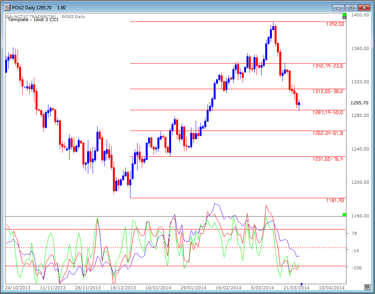Maximize the POG2 Daily chart window
This screenshot has width=375, height=294.
[x=351, y=8]
